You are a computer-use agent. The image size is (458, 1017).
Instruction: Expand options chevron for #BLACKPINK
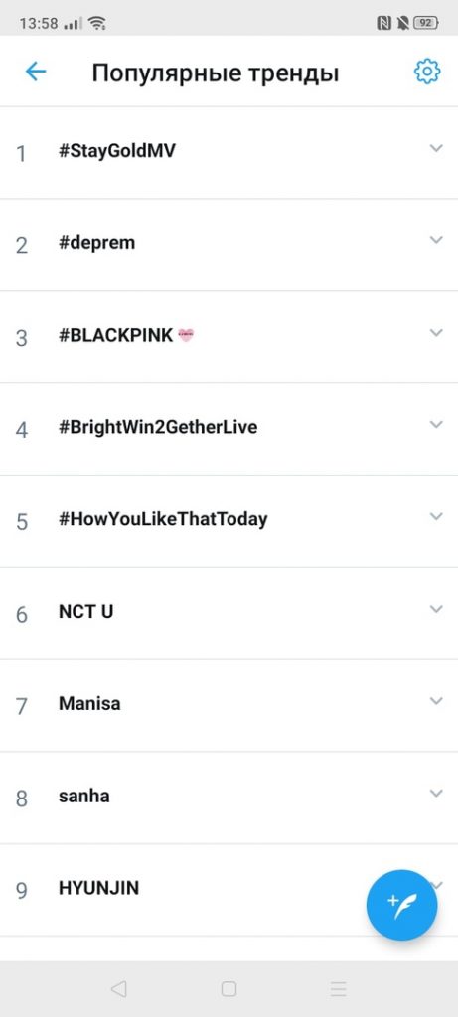436,333
